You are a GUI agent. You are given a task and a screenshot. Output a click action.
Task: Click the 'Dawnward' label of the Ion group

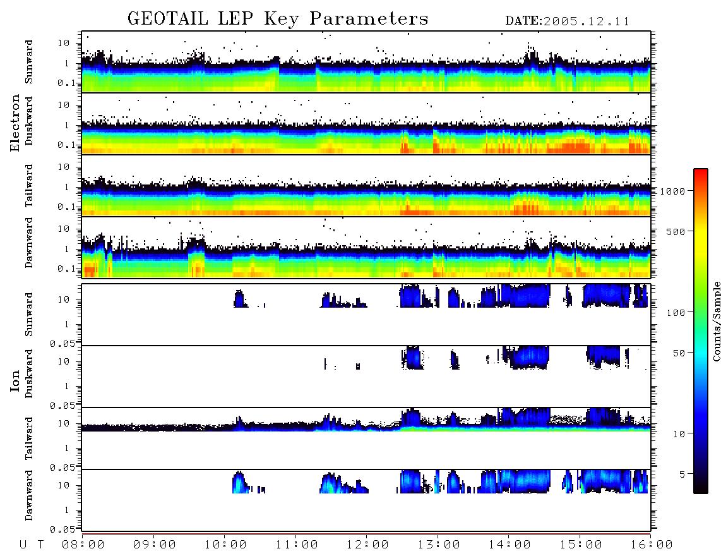29,495
